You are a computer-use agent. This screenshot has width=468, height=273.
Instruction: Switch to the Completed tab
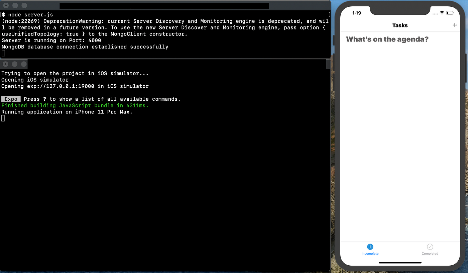click(x=430, y=249)
